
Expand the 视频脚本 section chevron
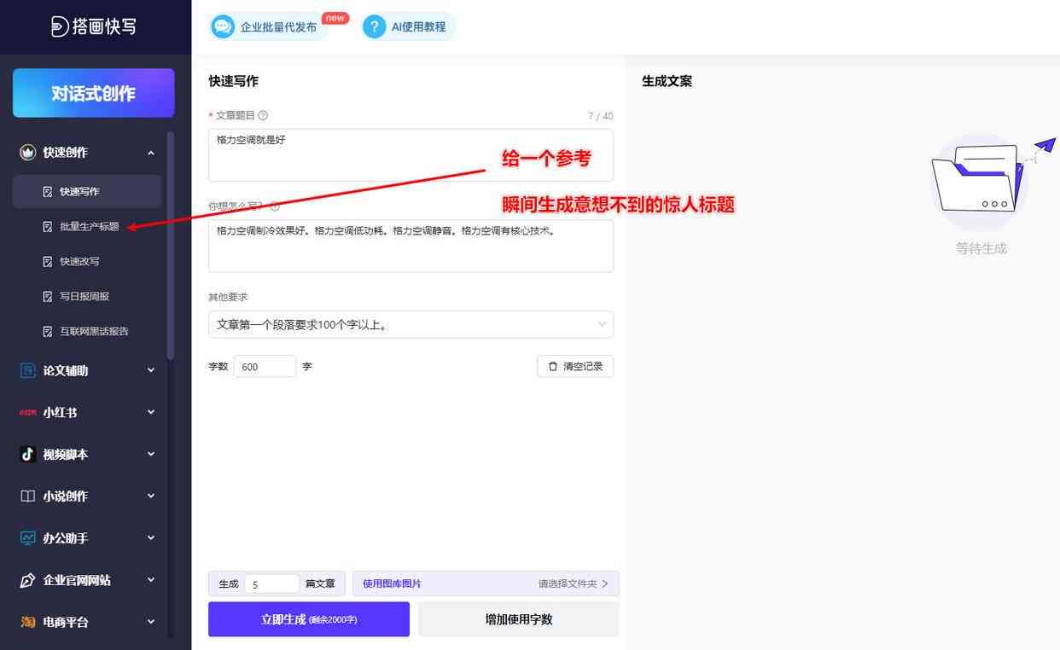(x=151, y=455)
